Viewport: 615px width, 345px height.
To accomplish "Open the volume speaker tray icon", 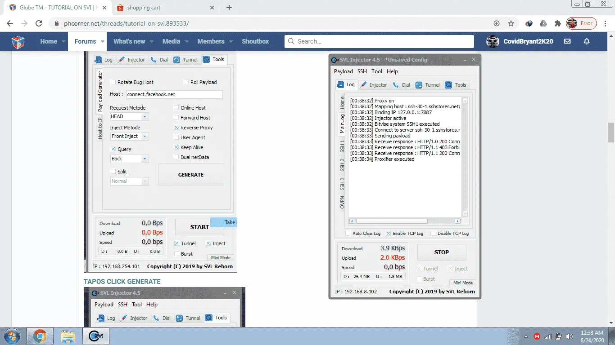I will [x=570, y=336].
